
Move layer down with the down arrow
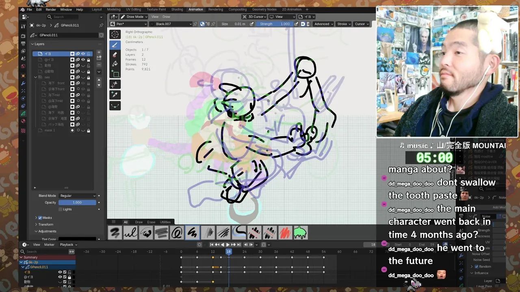[x=99, y=85]
